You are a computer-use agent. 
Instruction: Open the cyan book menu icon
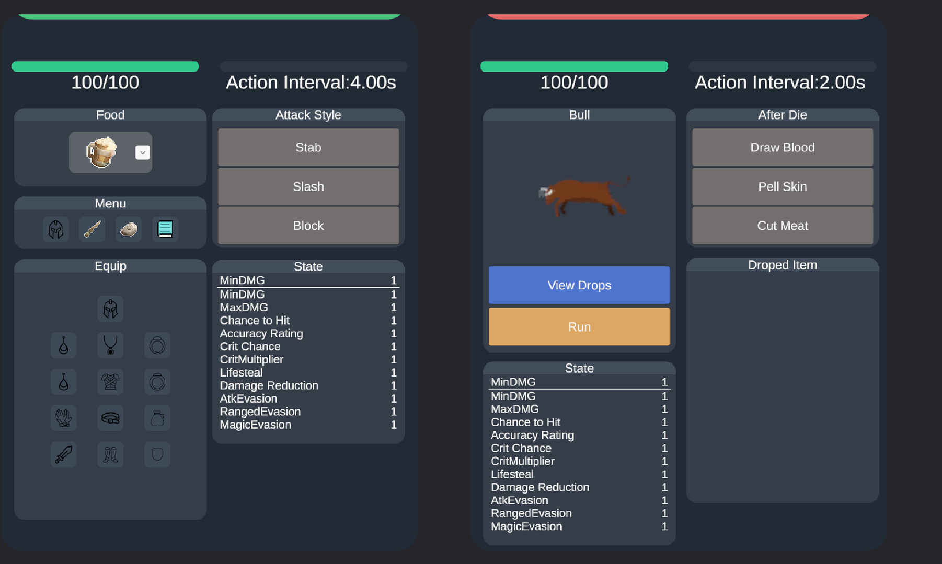pos(165,229)
